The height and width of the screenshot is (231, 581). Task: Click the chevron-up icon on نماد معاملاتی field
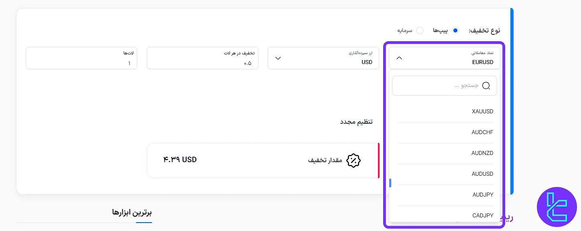point(399,58)
